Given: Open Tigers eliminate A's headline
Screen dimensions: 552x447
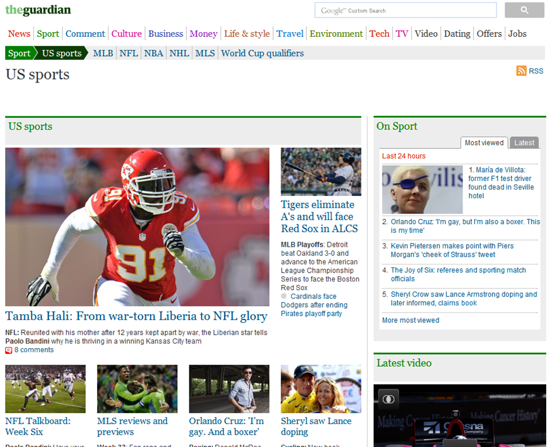Looking at the screenshot, I should [x=319, y=216].
